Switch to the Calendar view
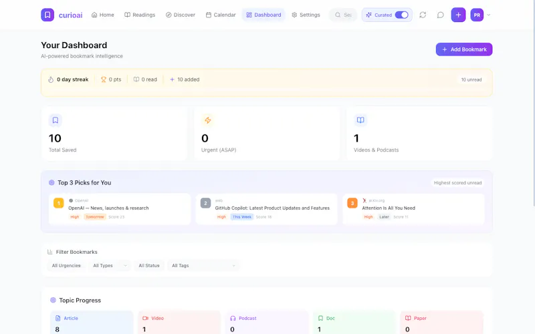 coord(221,15)
